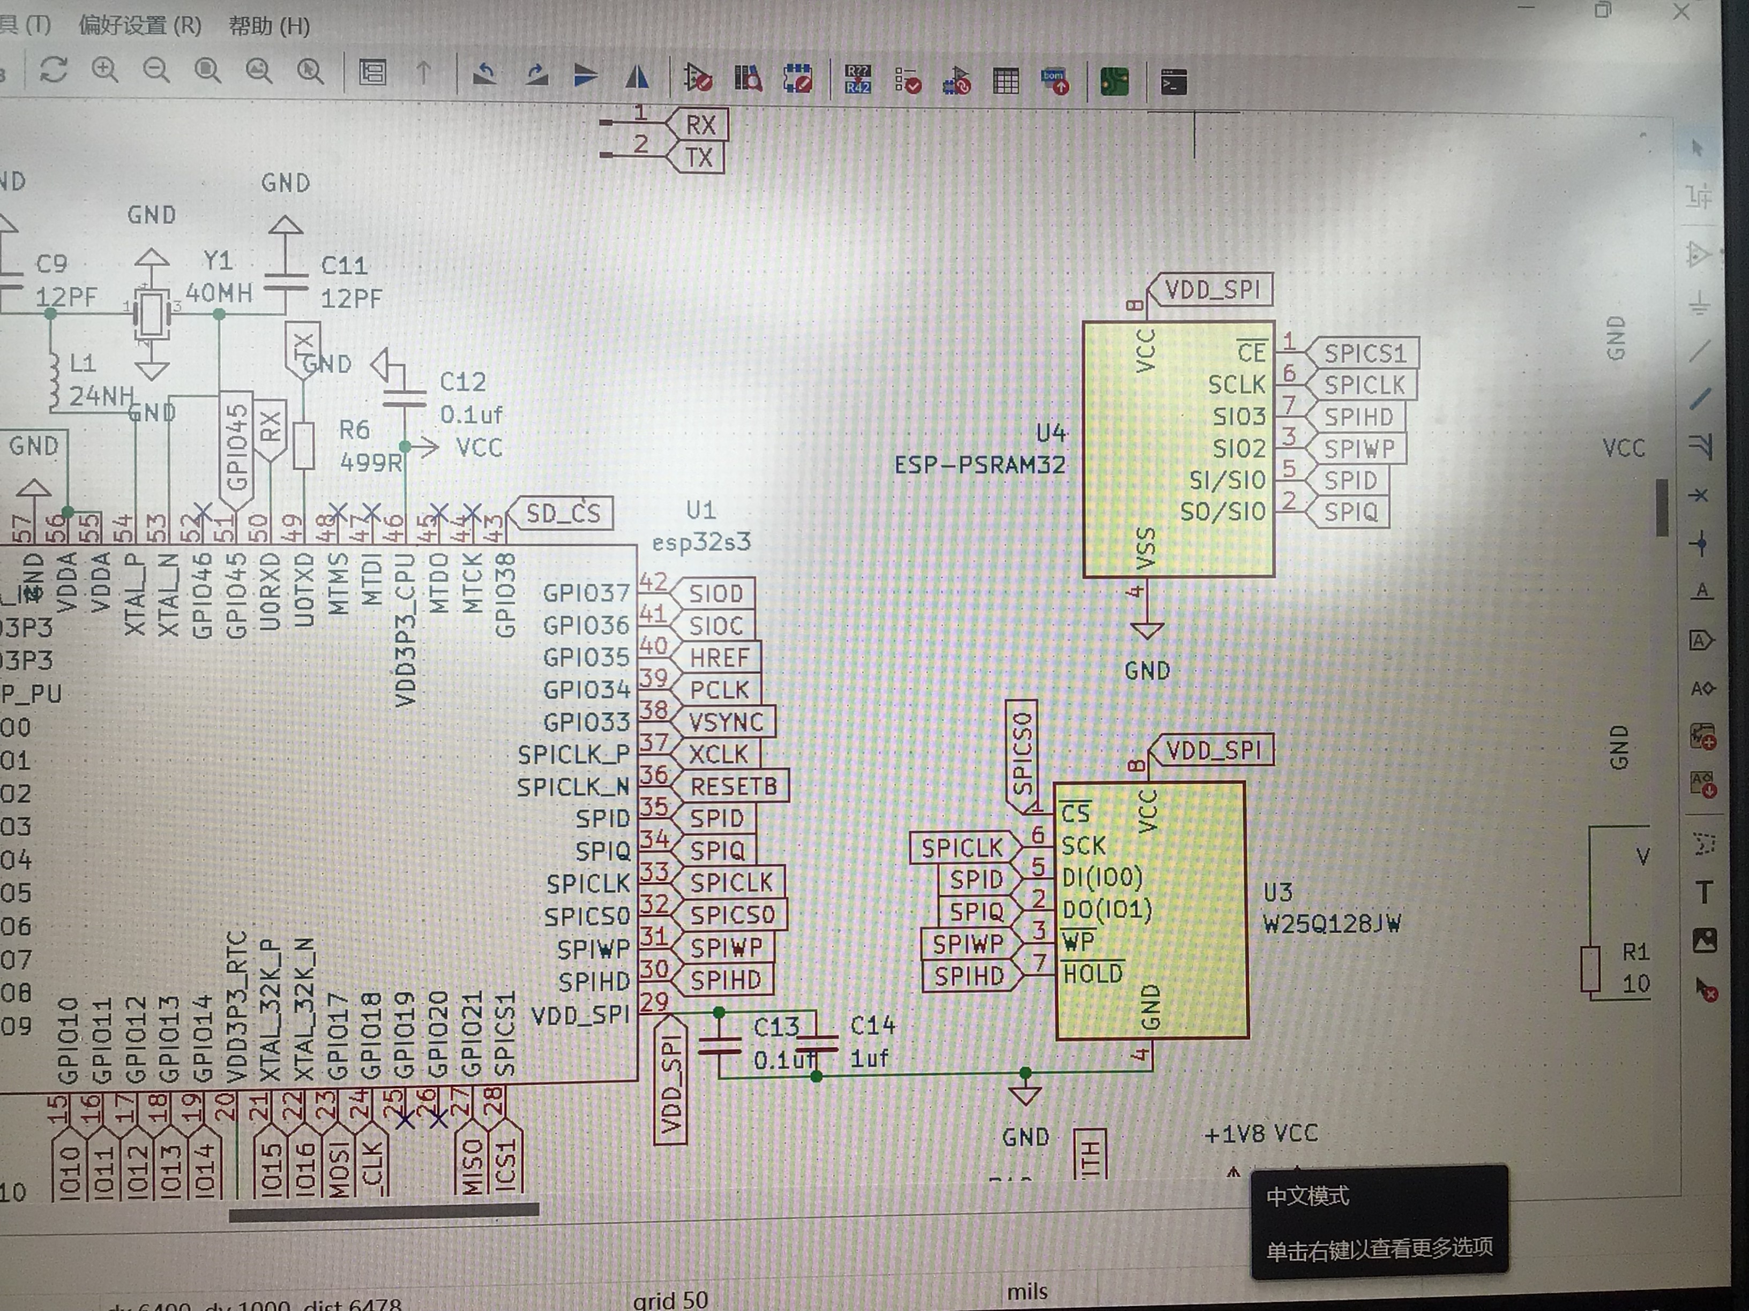Generate the bill of materials
Image resolution: width=1749 pixels, height=1311 pixels.
1056,81
